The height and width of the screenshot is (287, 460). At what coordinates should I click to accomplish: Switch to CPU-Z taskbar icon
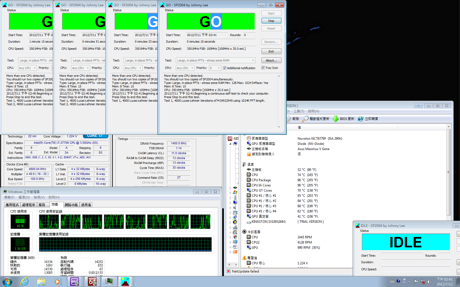tap(75, 281)
